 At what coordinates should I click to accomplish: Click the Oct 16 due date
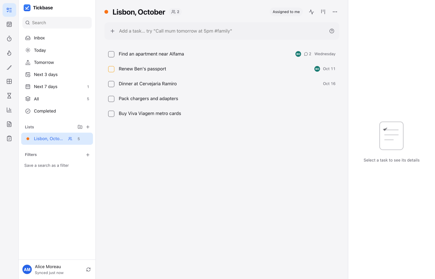pos(329,84)
